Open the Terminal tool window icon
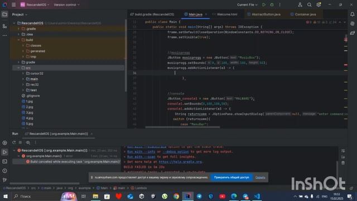The image size is (357, 201). pos(4,161)
